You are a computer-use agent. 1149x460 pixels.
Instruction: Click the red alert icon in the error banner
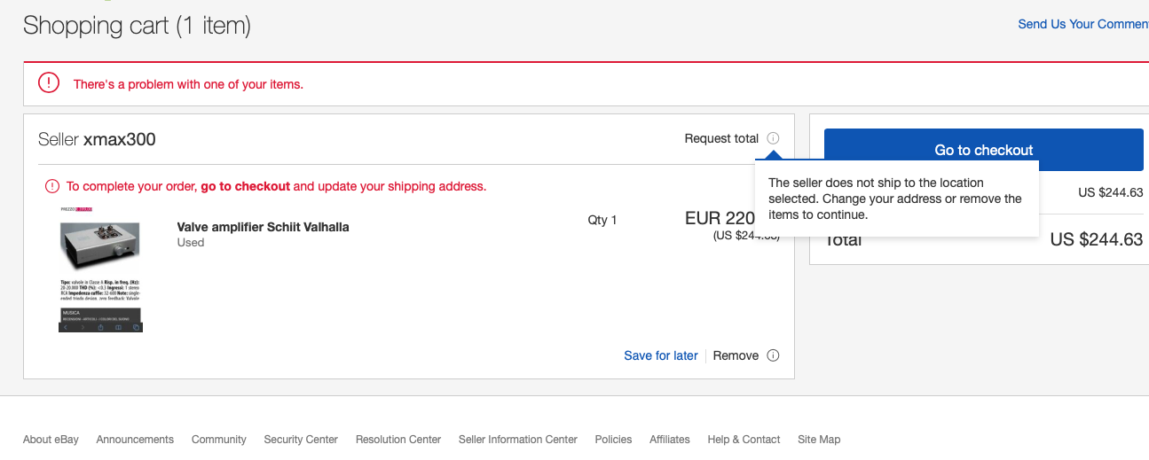point(48,83)
